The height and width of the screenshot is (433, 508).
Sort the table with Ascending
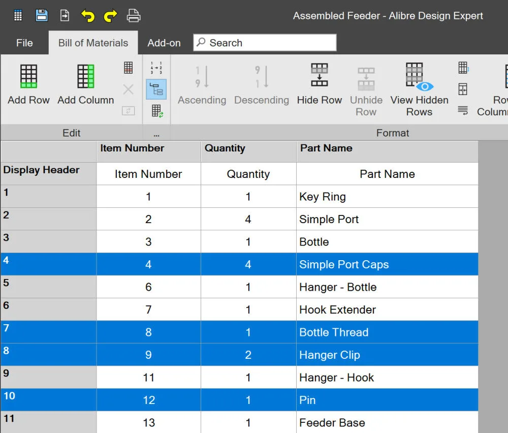[x=202, y=84]
